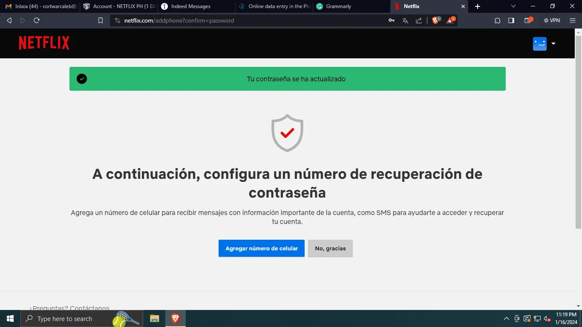The height and width of the screenshot is (327, 582).
Task: Open a new tab with plus button
Action: click(x=478, y=6)
